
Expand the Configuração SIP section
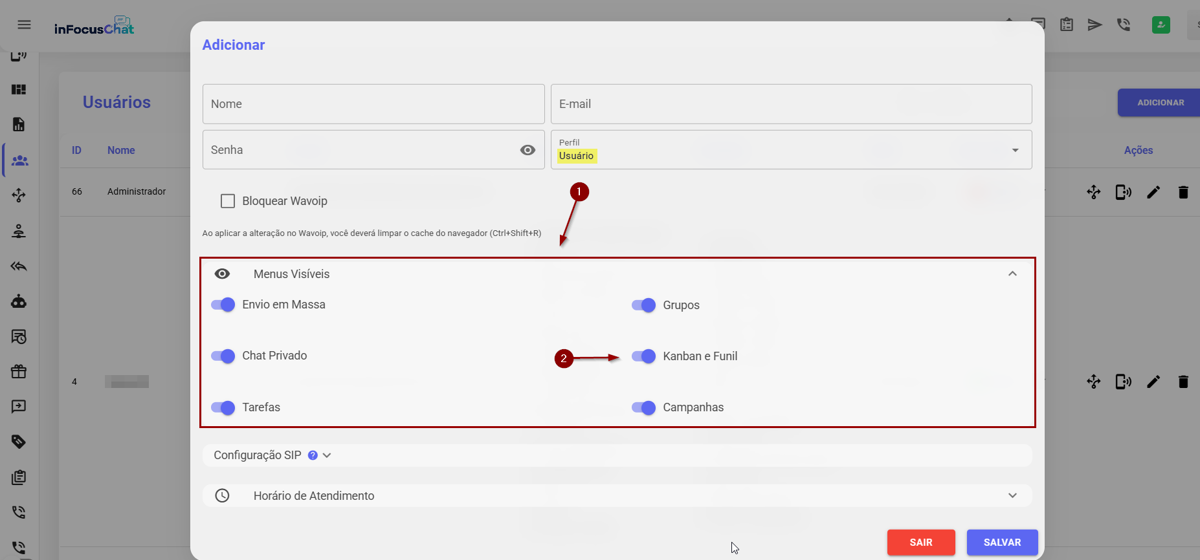point(327,455)
